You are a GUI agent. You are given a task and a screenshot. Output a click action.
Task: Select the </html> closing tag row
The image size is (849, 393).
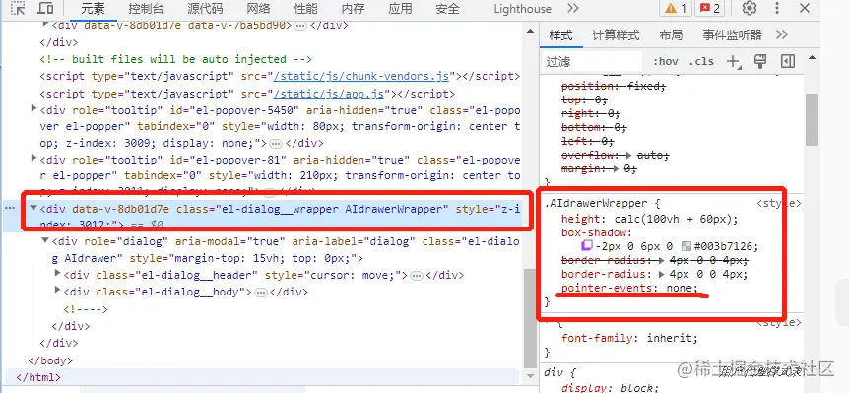(38, 377)
